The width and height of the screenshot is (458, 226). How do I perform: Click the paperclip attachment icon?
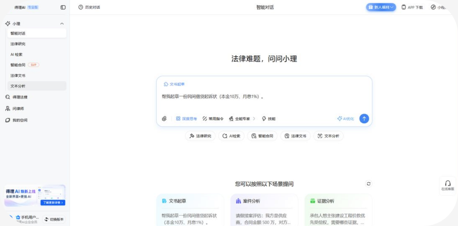pyautogui.click(x=164, y=119)
